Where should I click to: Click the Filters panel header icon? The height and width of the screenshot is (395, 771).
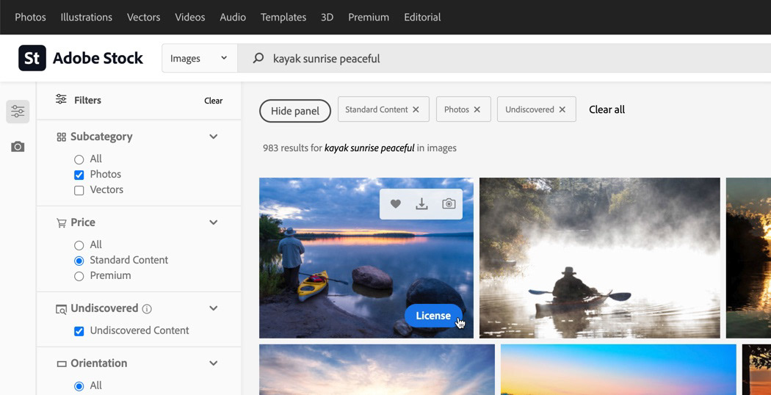(x=61, y=99)
